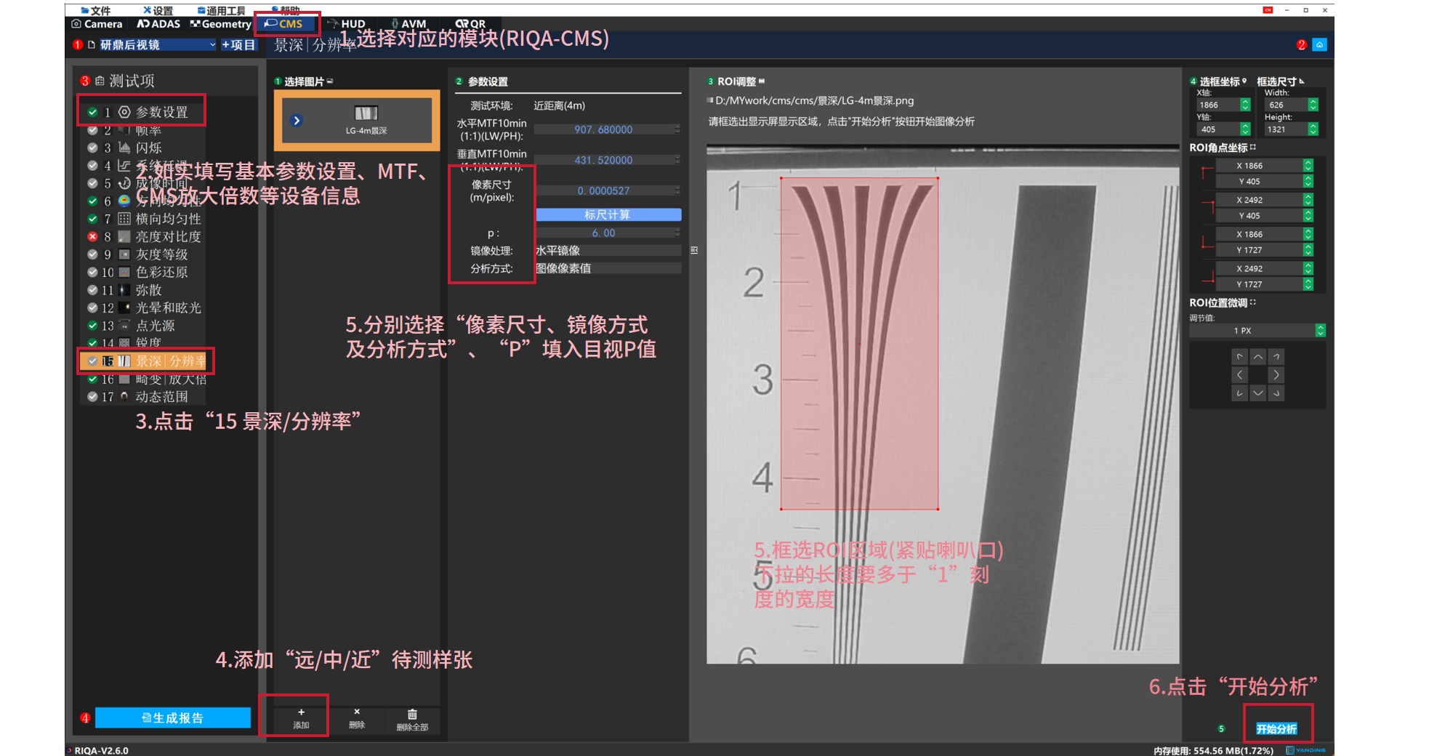Click the 生成报告 button
Viewport: 1429px width, 756px height.
click(x=173, y=718)
